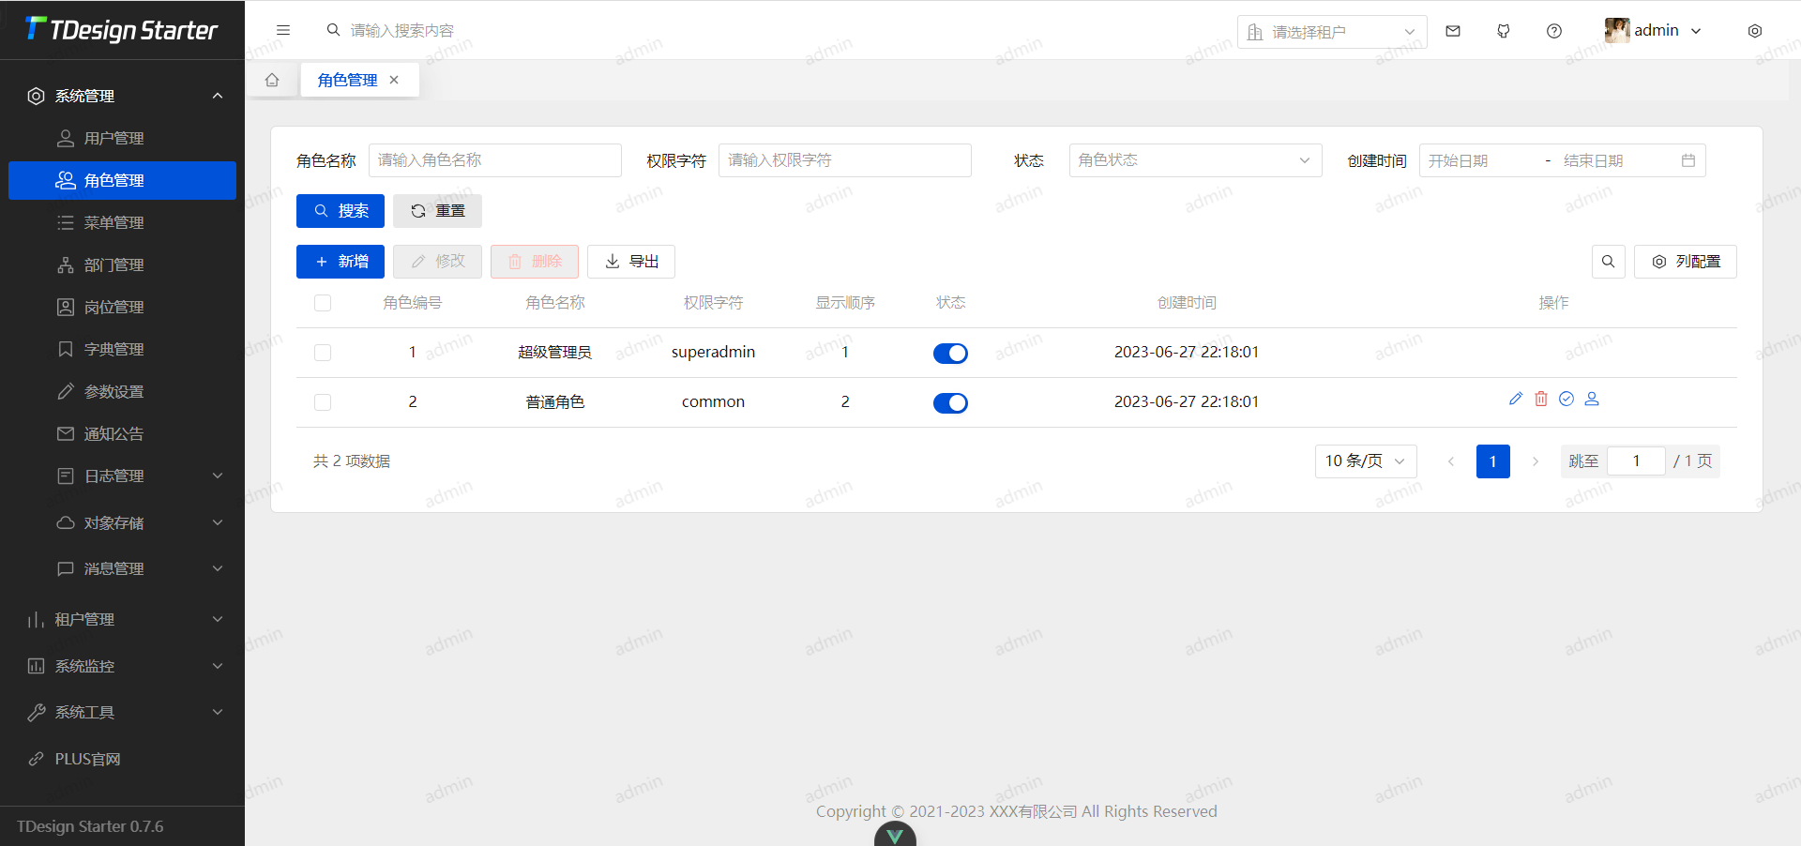
Task: Toggle the status switch for superadmin role
Action: pos(950,354)
